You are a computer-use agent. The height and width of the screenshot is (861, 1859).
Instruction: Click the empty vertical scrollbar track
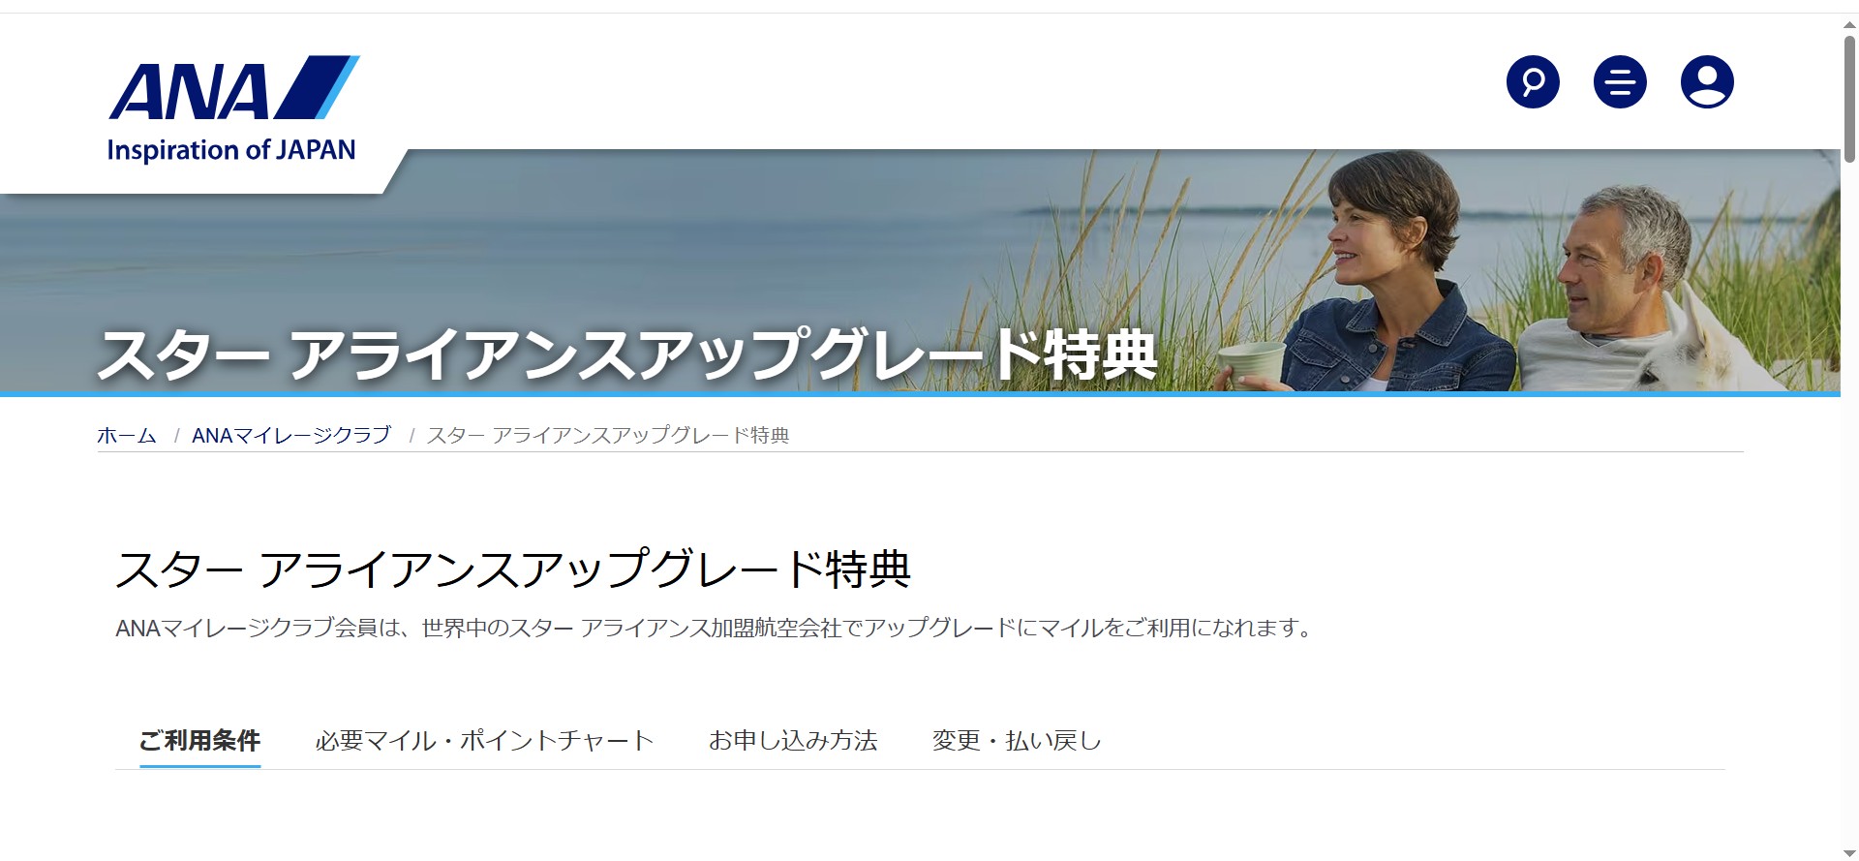point(1849,504)
